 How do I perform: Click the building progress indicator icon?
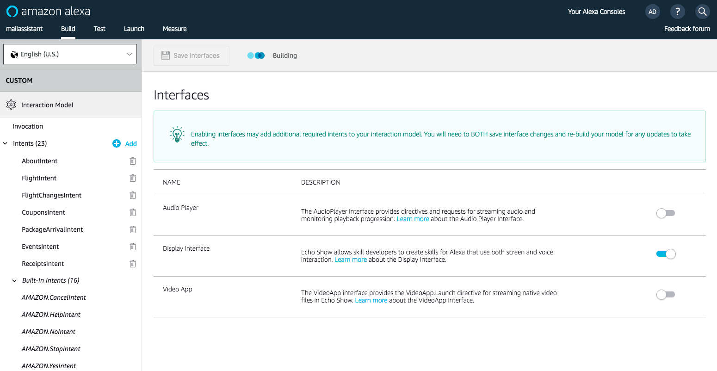click(256, 56)
